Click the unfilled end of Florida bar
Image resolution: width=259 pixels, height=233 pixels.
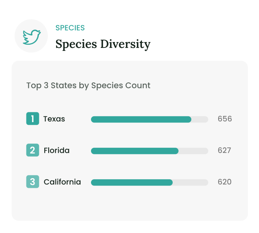click(193, 151)
